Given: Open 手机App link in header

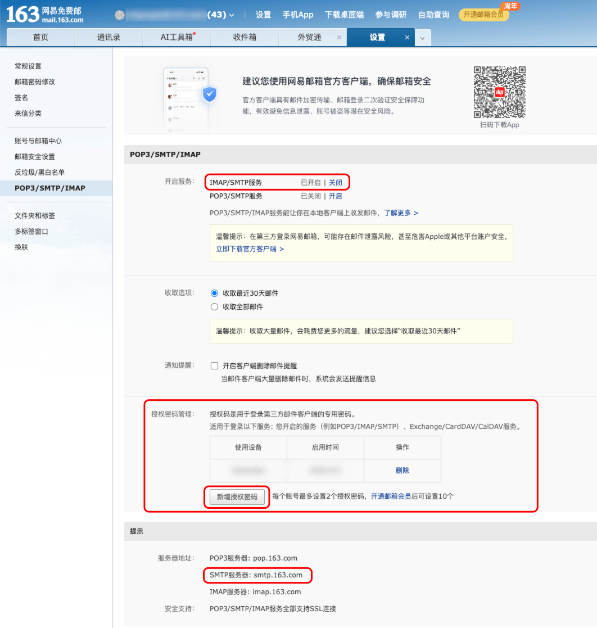Looking at the screenshot, I should 297,15.
